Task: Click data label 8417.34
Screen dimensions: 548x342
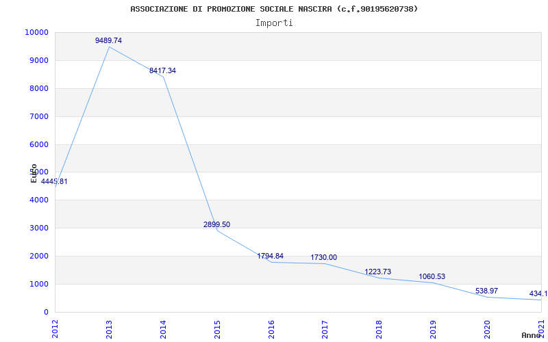Action: tap(162, 71)
